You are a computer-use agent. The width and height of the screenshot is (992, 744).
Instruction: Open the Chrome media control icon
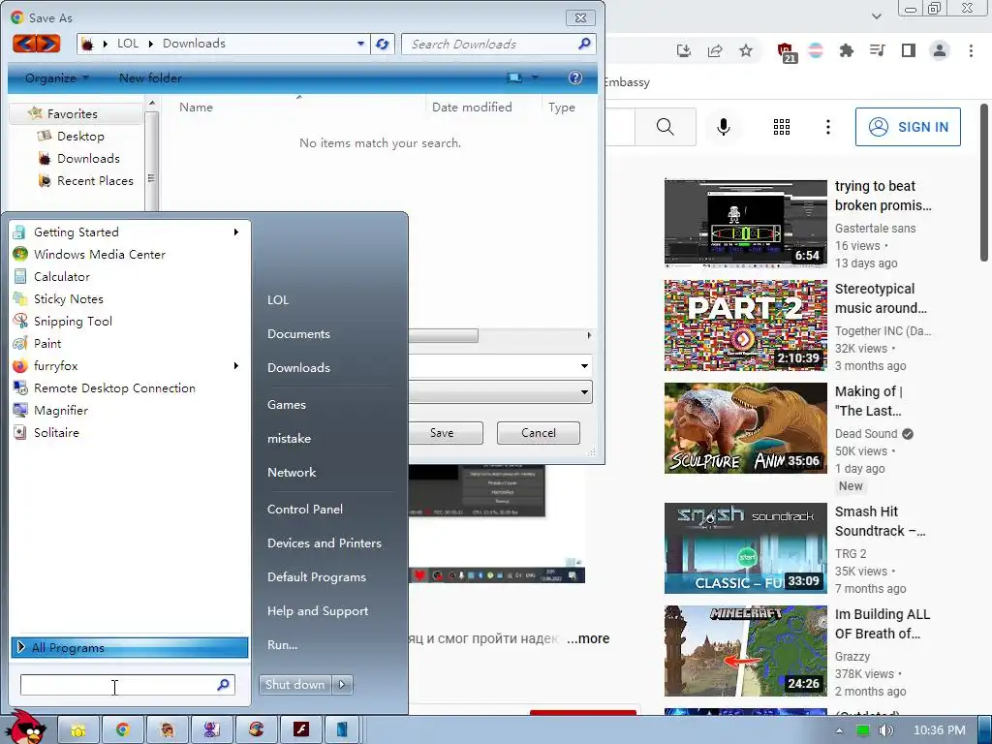coord(877,50)
